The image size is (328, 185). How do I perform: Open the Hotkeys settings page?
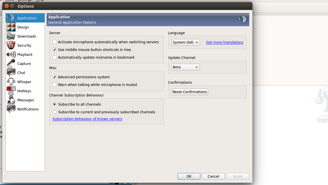point(25,91)
